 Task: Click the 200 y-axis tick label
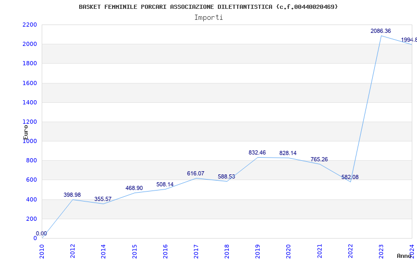[x=32, y=219]
